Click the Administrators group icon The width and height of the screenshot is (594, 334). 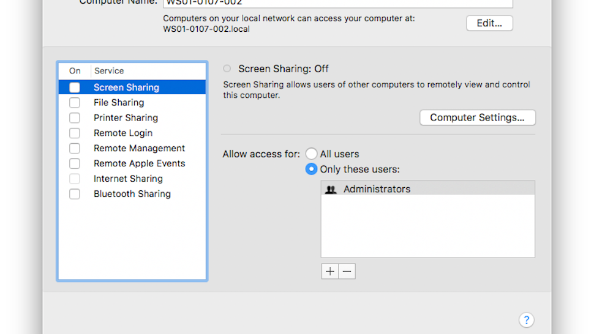pyautogui.click(x=331, y=189)
